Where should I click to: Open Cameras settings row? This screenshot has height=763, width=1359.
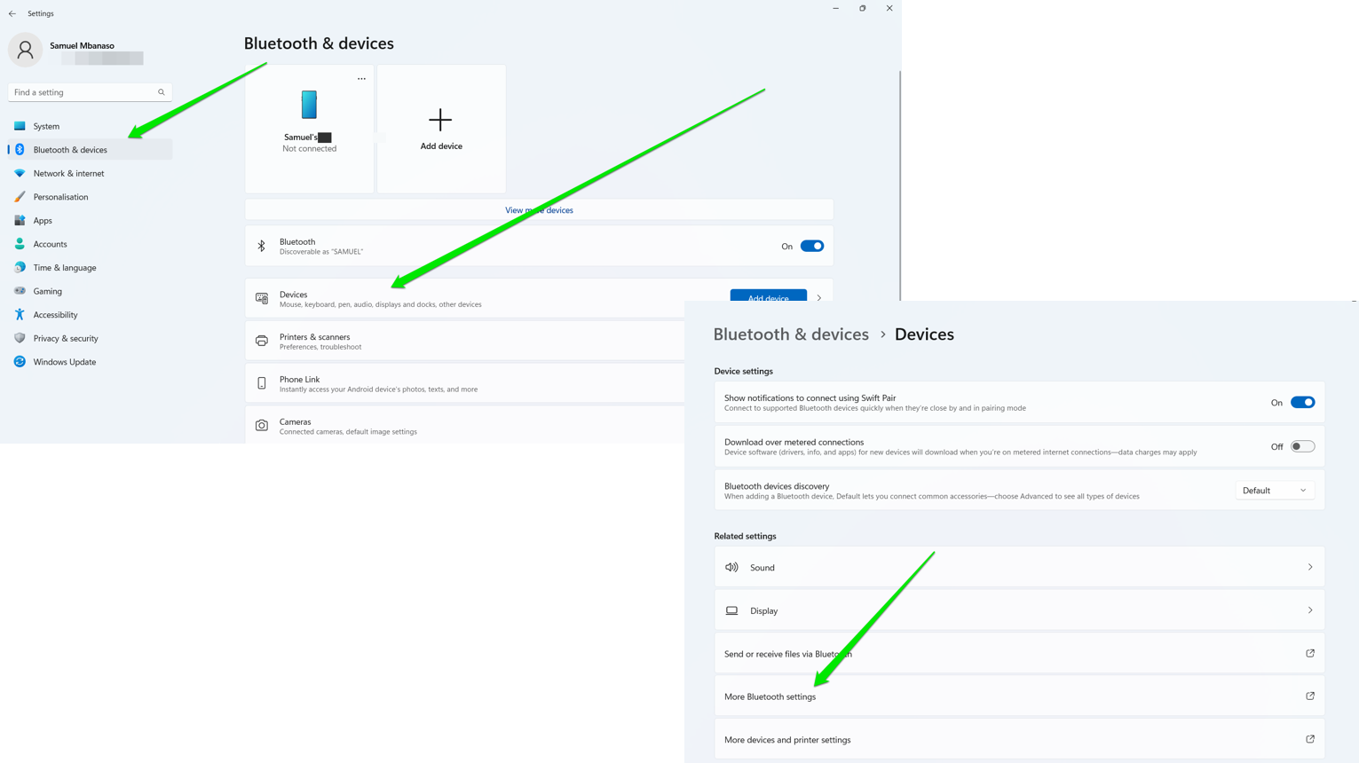tap(465, 425)
